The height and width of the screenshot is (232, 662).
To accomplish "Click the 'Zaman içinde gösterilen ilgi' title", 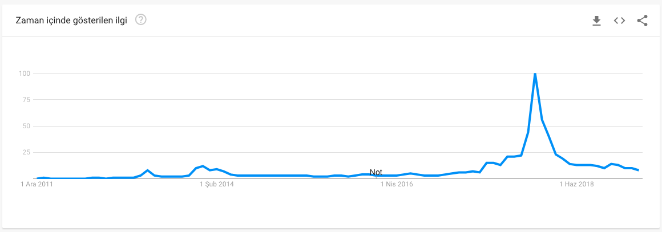I will click(x=71, y=21).
